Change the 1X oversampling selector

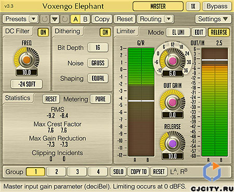pyautogui.click(x=193, y=6)
